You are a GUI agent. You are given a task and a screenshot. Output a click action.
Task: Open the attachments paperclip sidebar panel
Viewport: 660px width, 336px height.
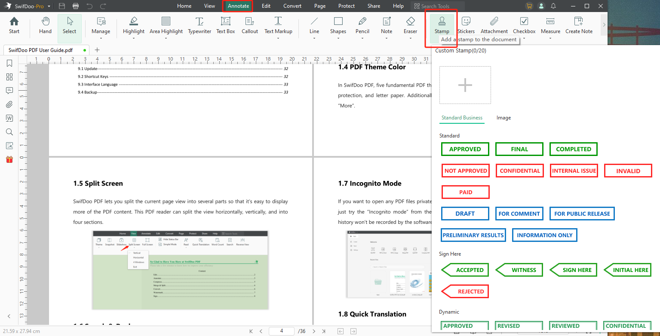tap(9, 104)
